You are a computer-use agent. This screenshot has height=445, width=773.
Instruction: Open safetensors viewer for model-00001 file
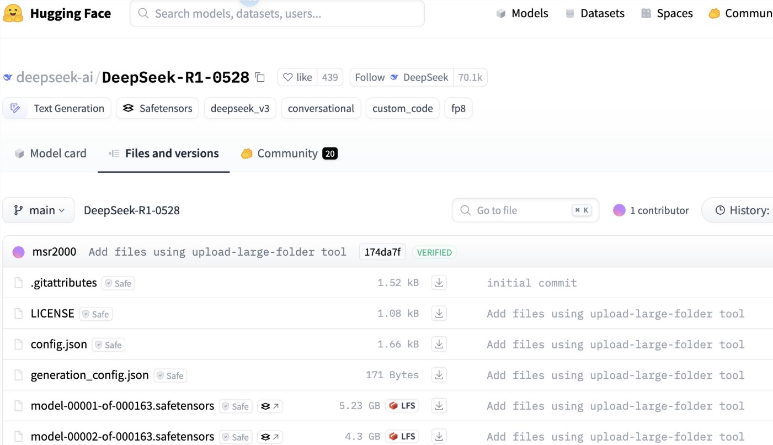(x=270, y=406)
